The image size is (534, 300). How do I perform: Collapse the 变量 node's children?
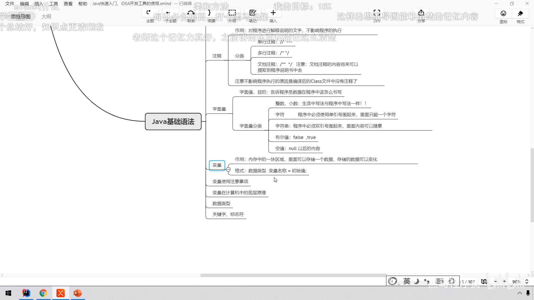point(228,169)
